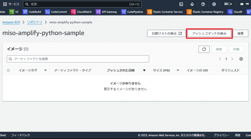Image resolution: width=251 pixels, height=139 pixels.
Task: Open the CloudWatch favorites bar item
Action: point(81,12)
